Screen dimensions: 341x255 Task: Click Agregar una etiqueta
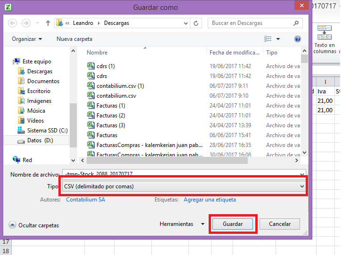210,200
